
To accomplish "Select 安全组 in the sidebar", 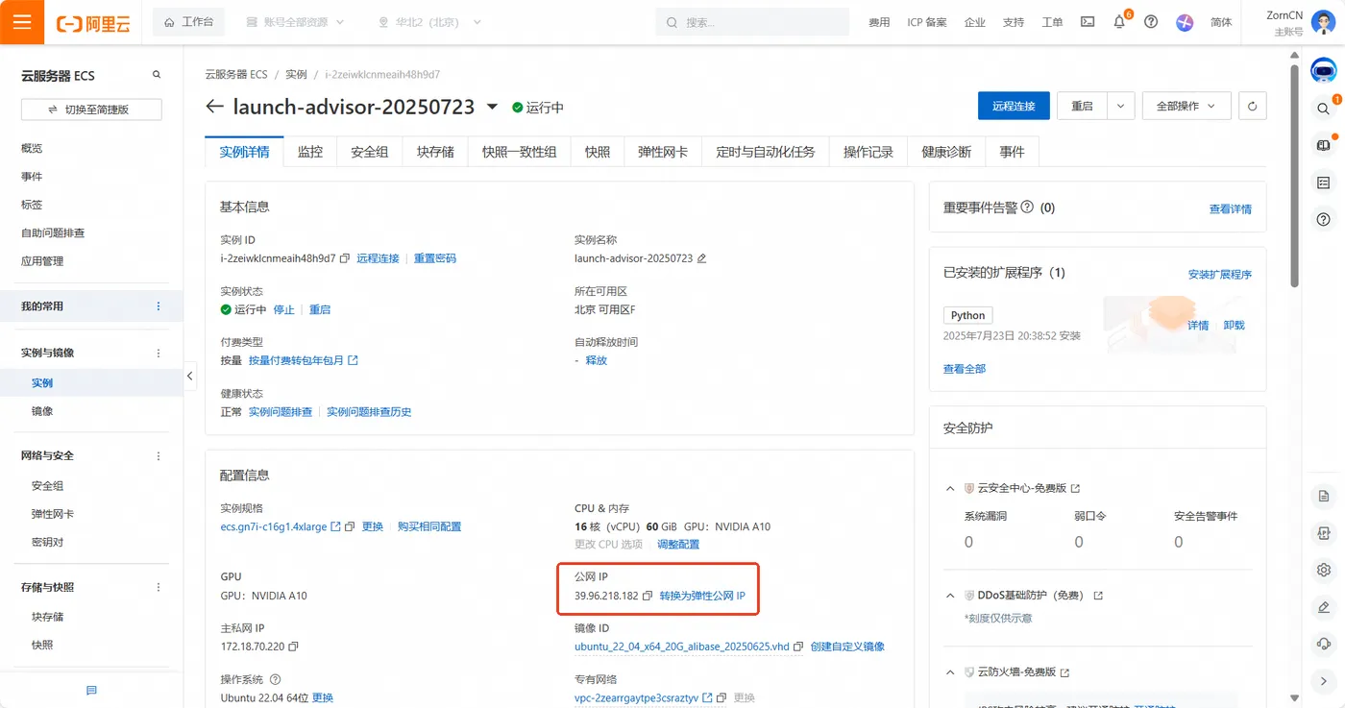I will tap(47, 486).
